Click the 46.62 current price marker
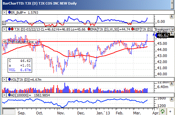 click(163, 35)
